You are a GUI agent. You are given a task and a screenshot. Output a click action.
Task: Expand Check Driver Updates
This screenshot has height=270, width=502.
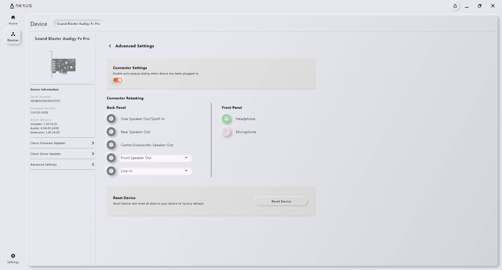click(62, 154)
